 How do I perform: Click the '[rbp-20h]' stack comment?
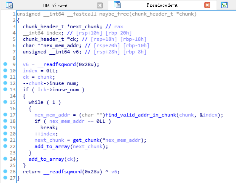118,33
